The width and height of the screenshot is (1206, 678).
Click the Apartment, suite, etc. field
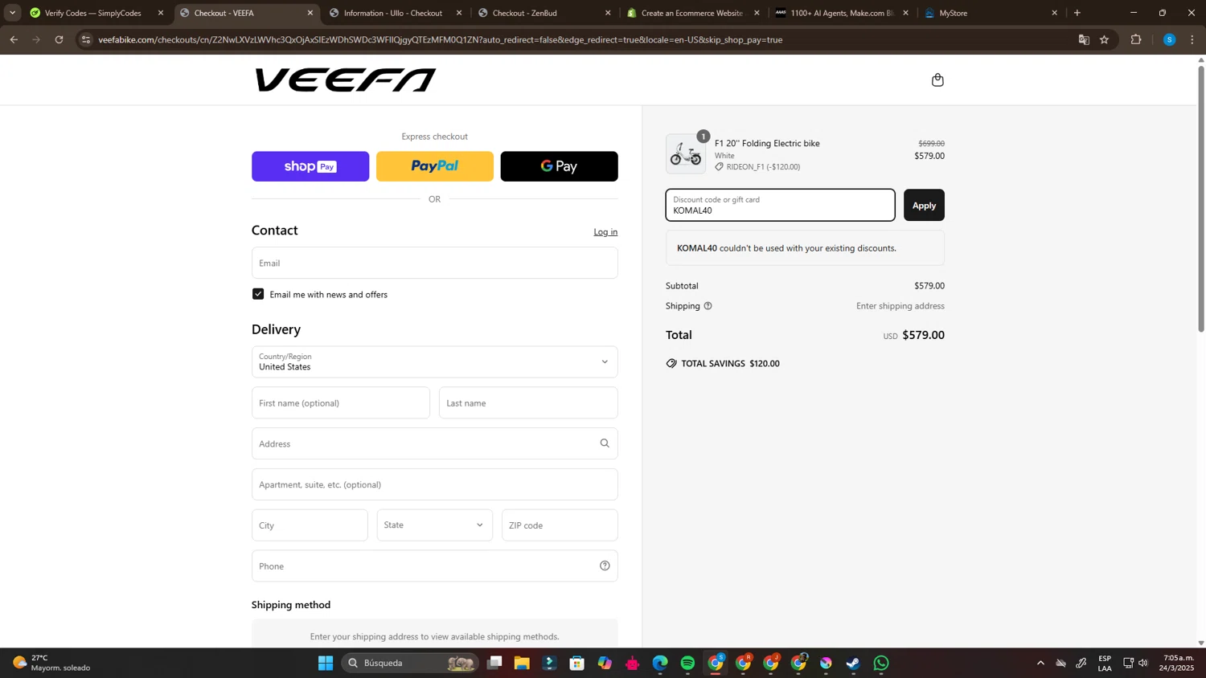pos(434,484)
